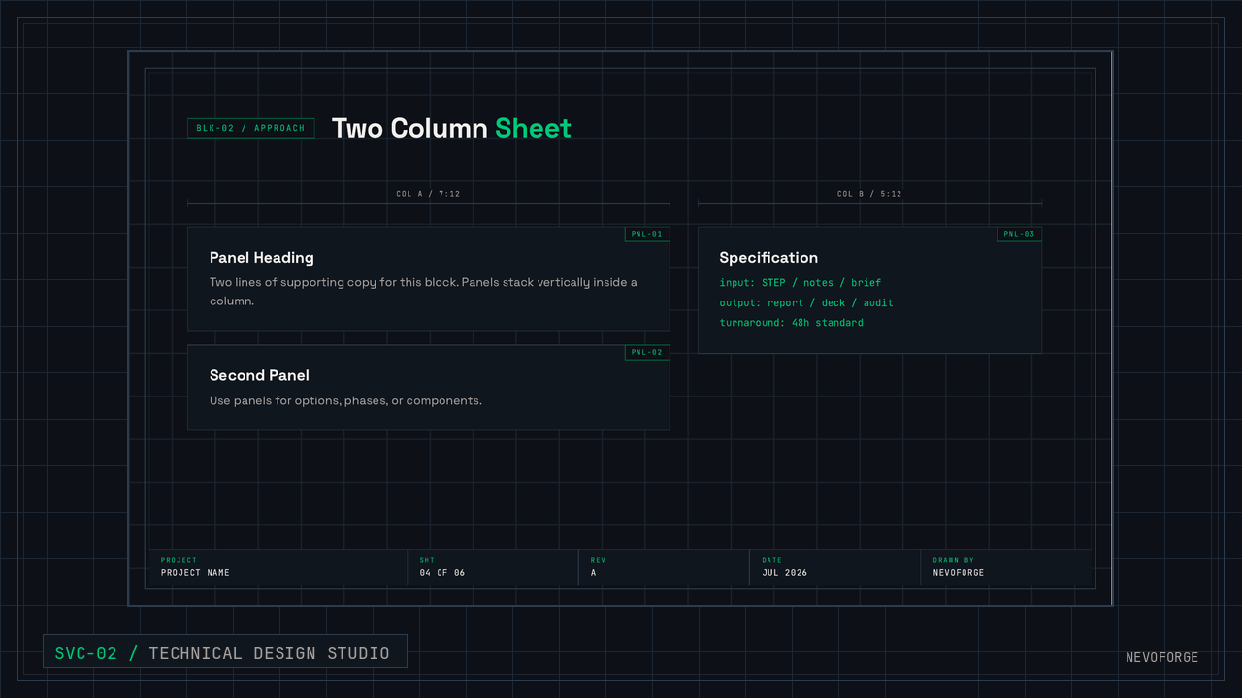
Task: Click the SHT 04 OF 06 field
Action: [x=493, y=567]
